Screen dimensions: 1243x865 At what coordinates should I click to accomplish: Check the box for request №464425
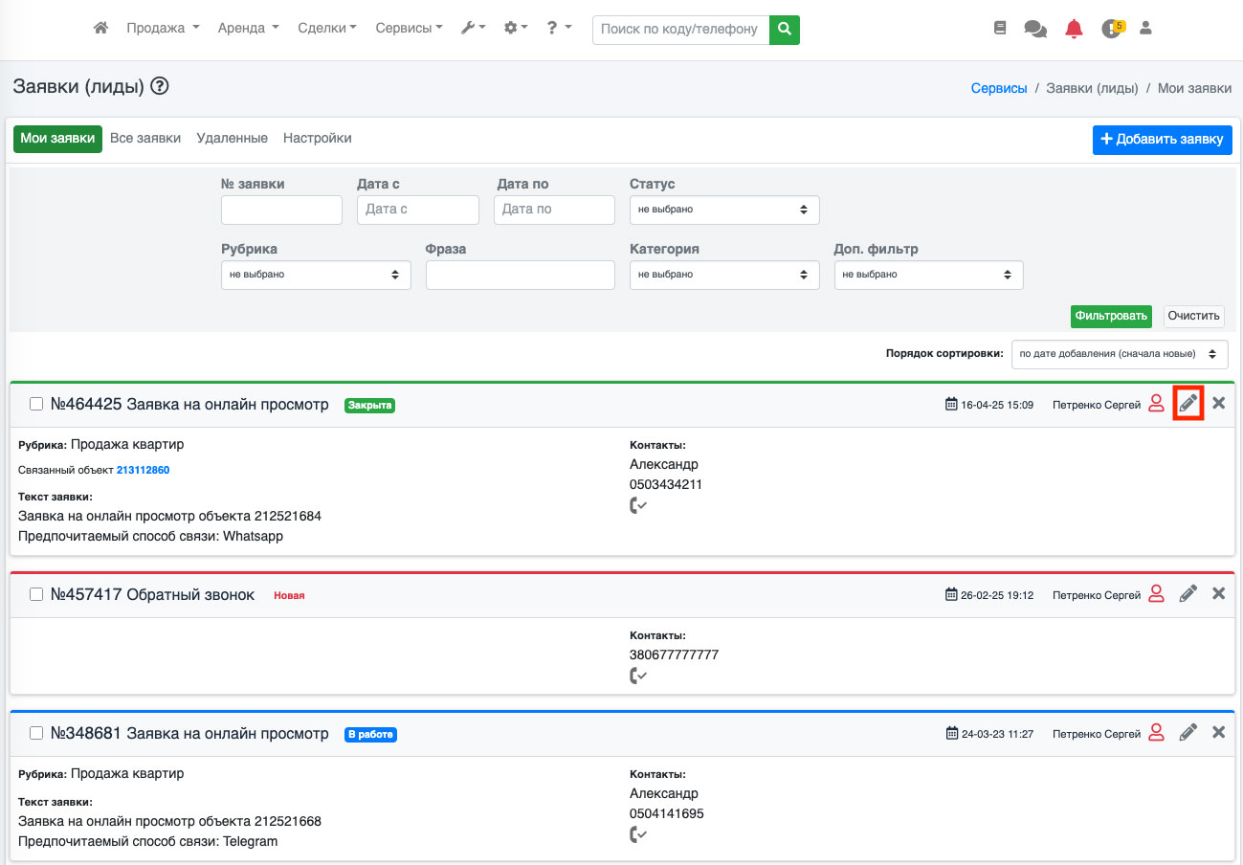pyautogui.click(x=36, y=405)
